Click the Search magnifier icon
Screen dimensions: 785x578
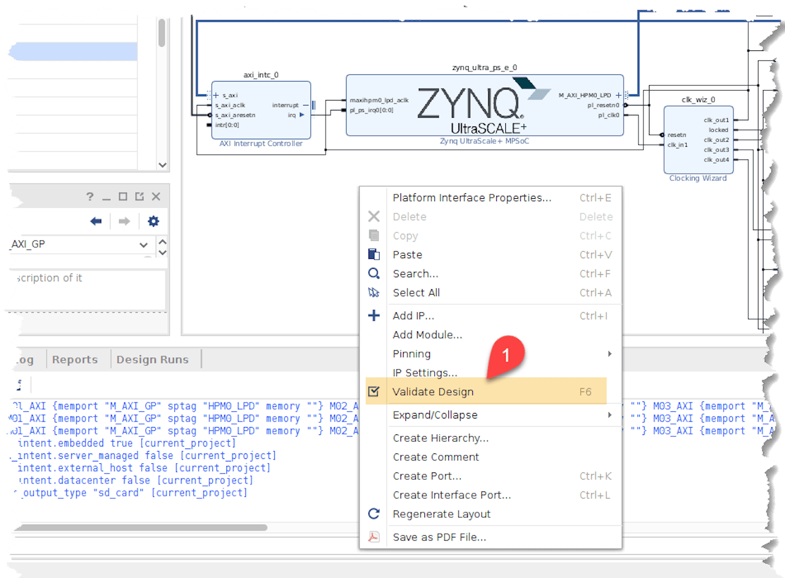click(x=373, y=274)
